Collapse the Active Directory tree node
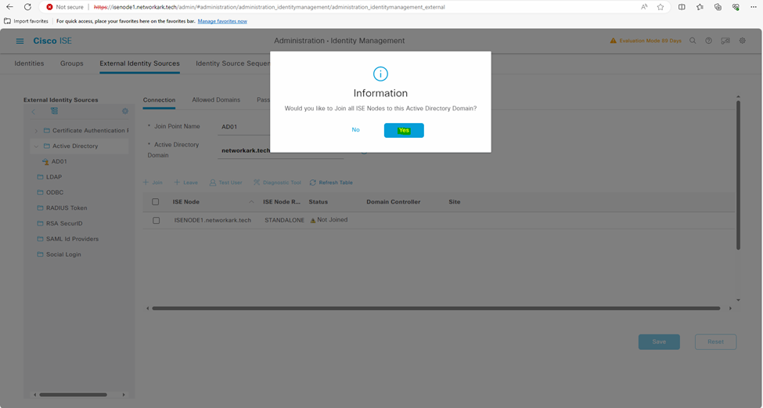This screenshot has width=763, height=408. pos(36,146)
